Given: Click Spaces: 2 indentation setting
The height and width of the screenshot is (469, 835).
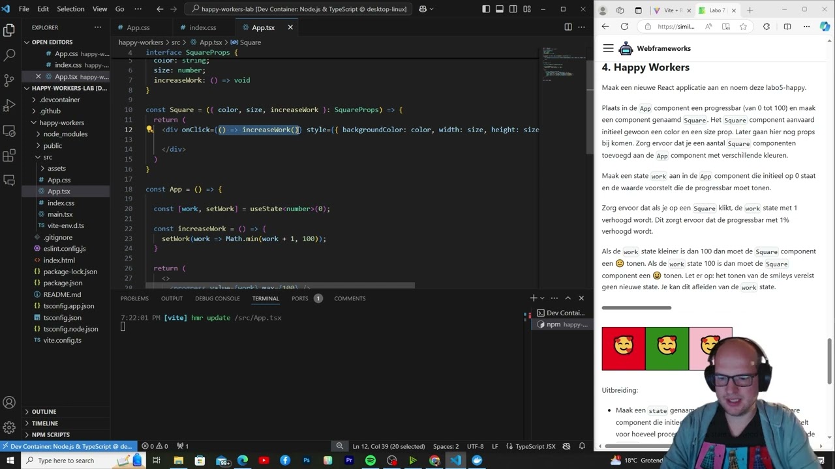Looking at the screenshot, I should click(446, 446).
